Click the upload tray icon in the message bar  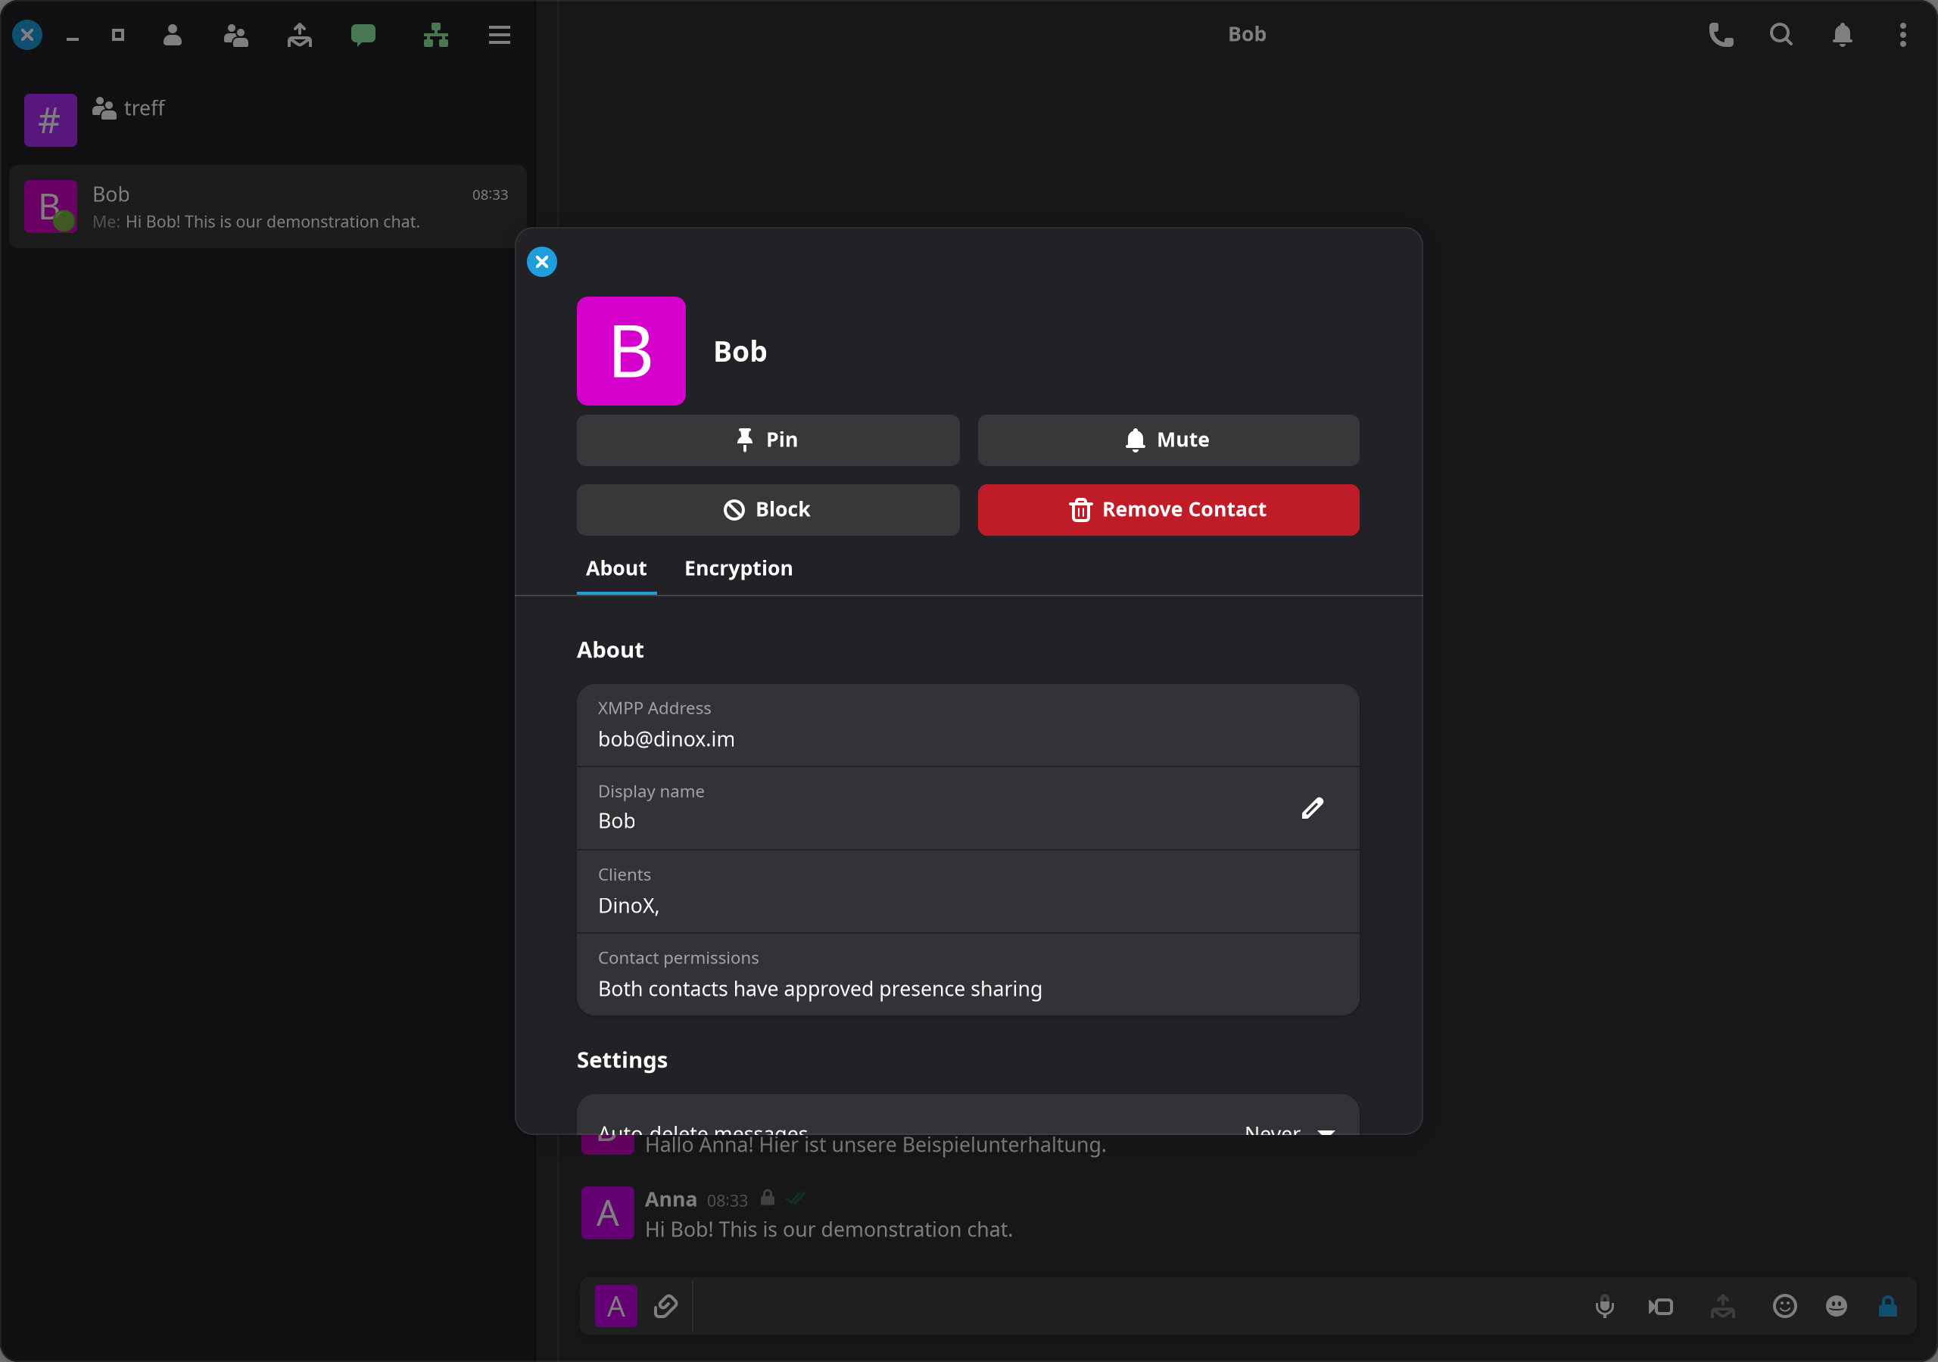(1723, 1306)
